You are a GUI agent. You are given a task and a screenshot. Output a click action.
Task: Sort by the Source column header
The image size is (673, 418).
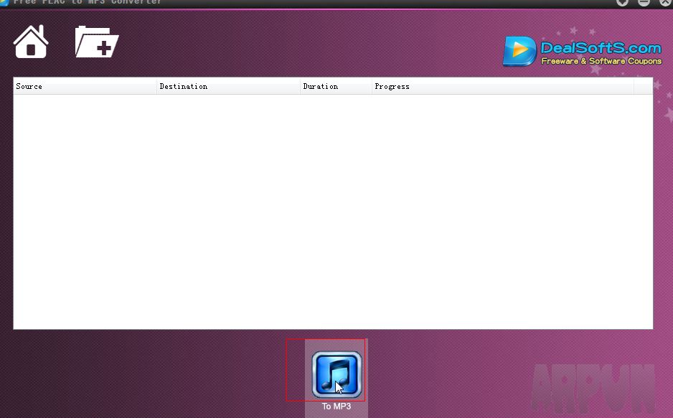click(85, 86)
